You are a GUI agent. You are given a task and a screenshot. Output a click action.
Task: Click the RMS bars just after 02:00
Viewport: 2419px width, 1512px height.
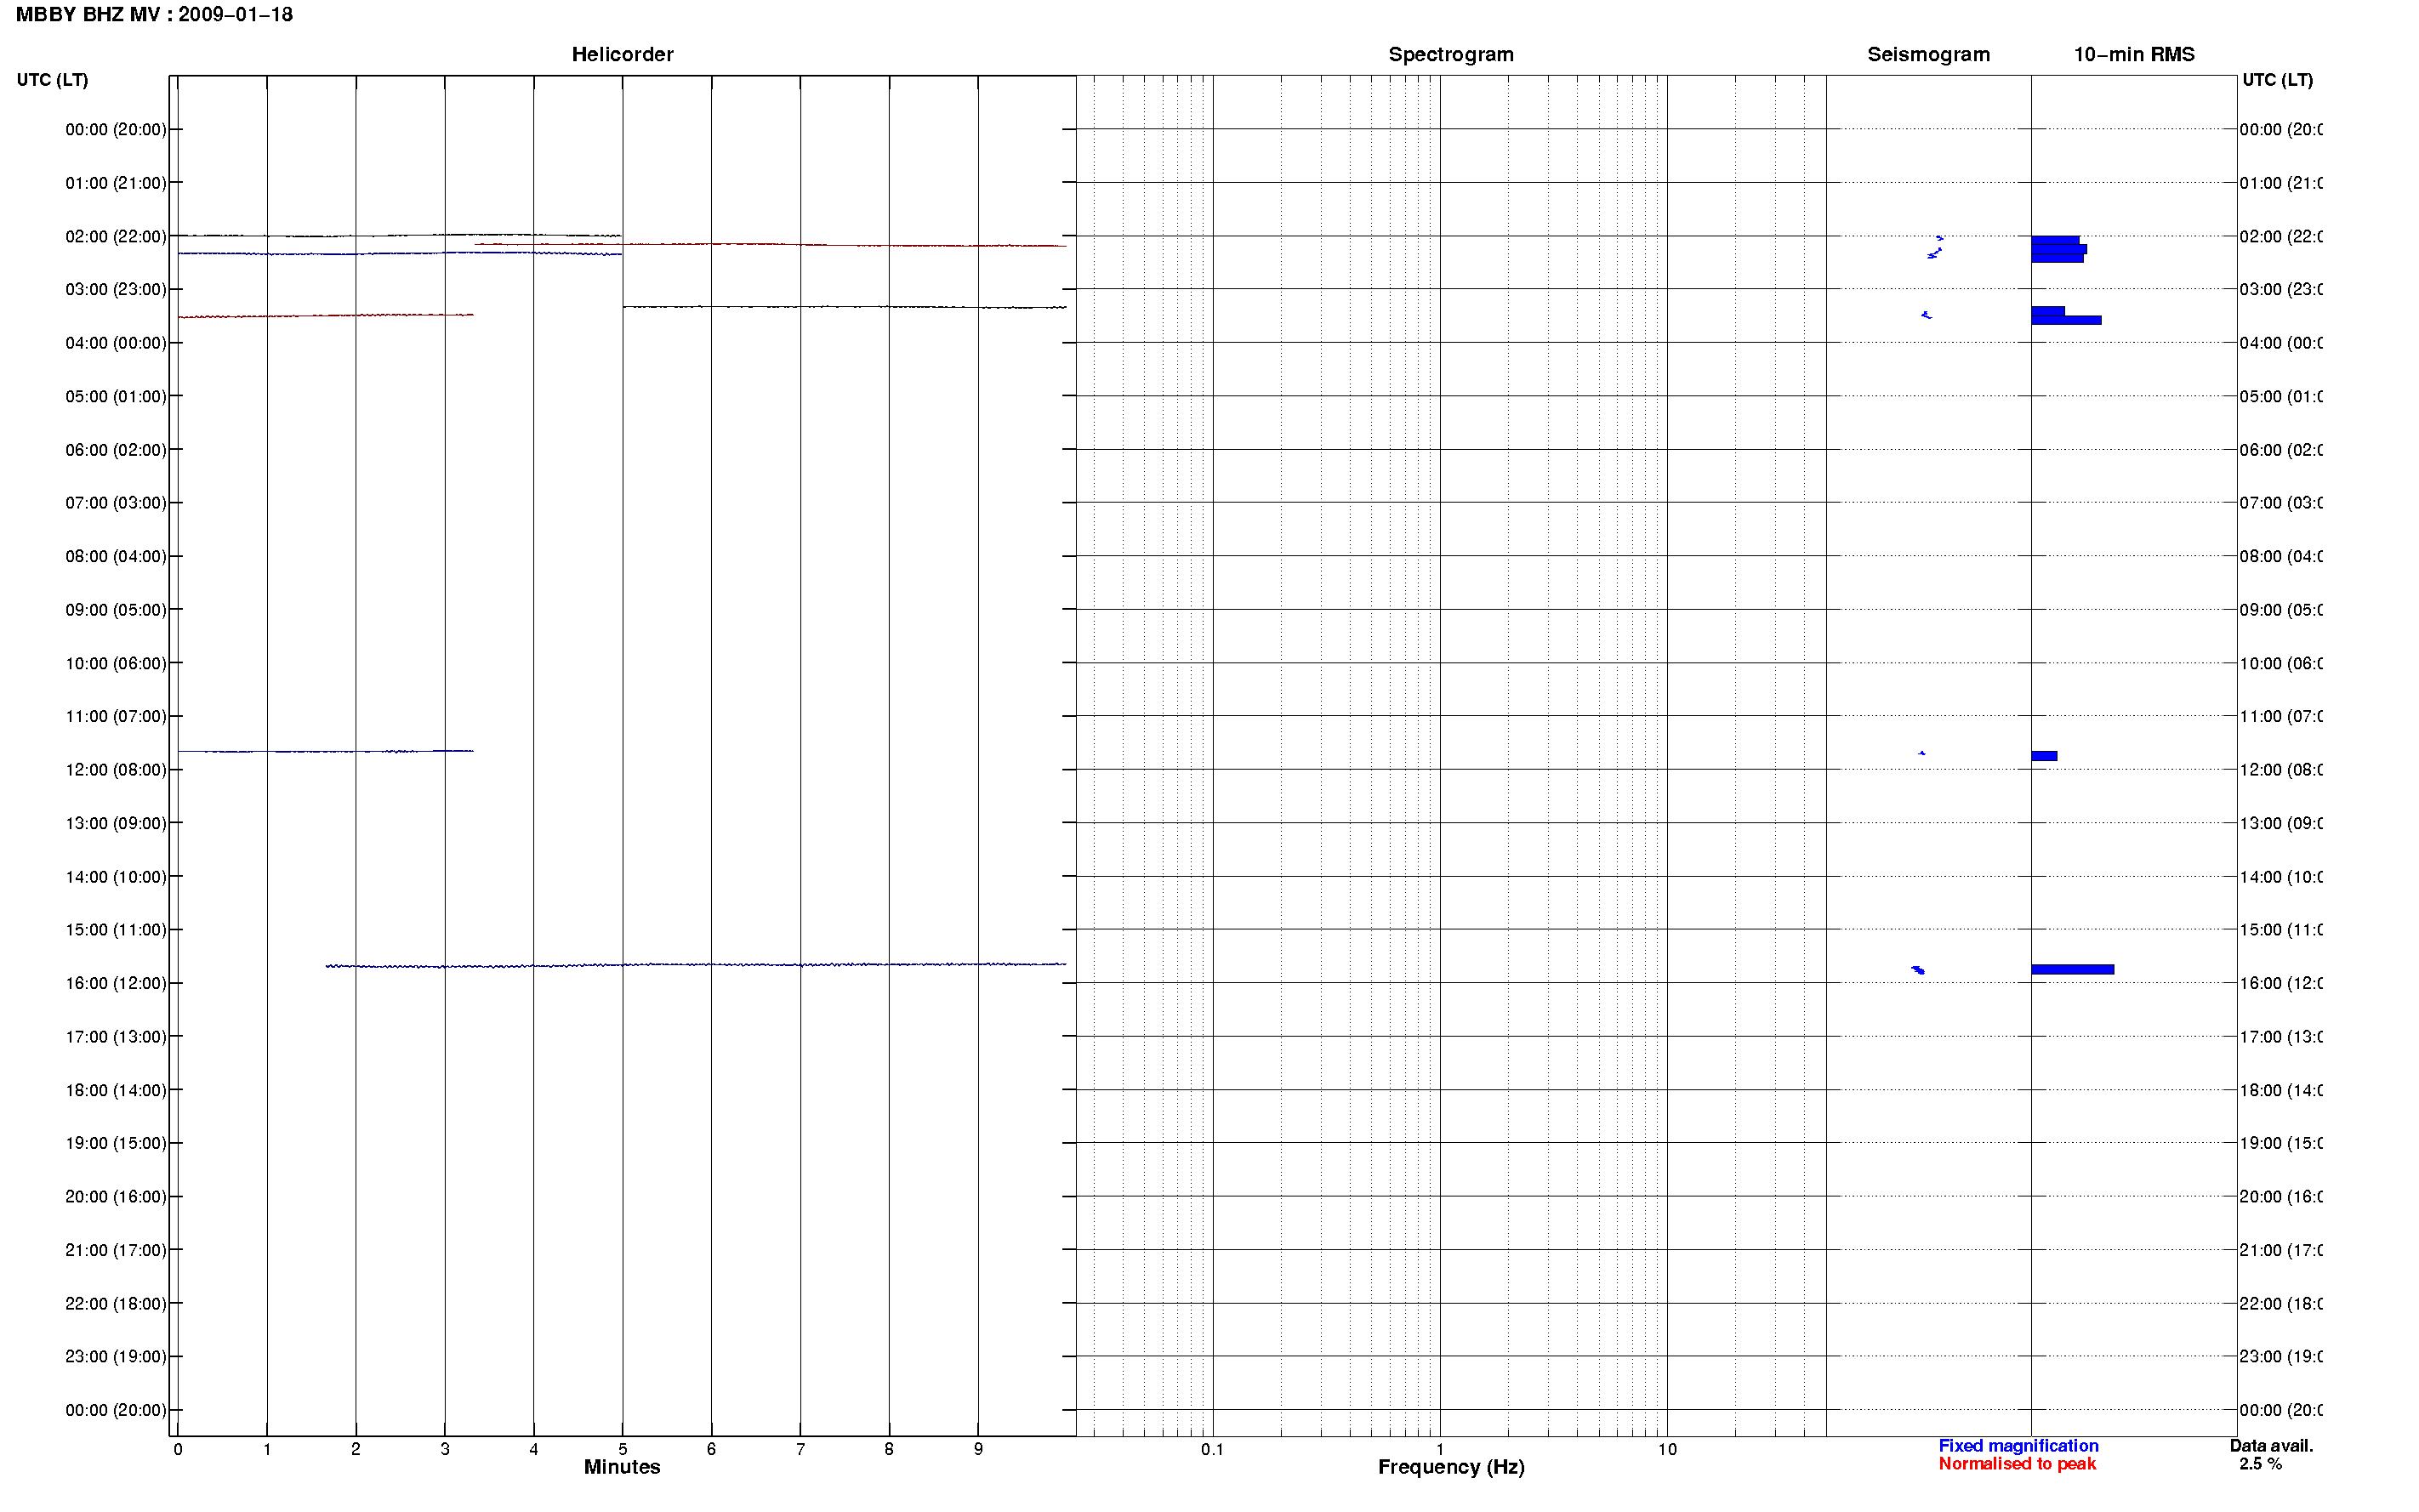tap(2058, 249)
